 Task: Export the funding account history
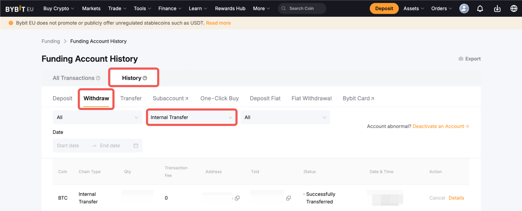[x=470, y=59]
